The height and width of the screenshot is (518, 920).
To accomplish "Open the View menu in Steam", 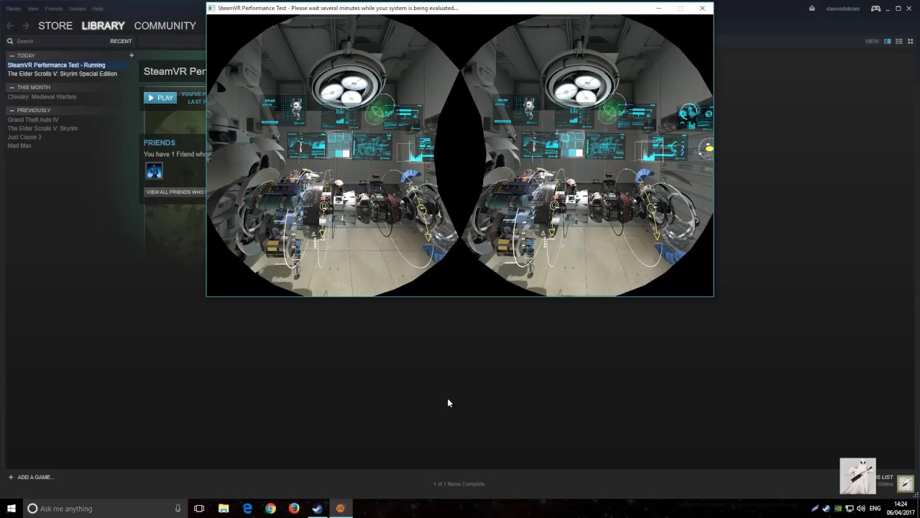I will (33, 9).
